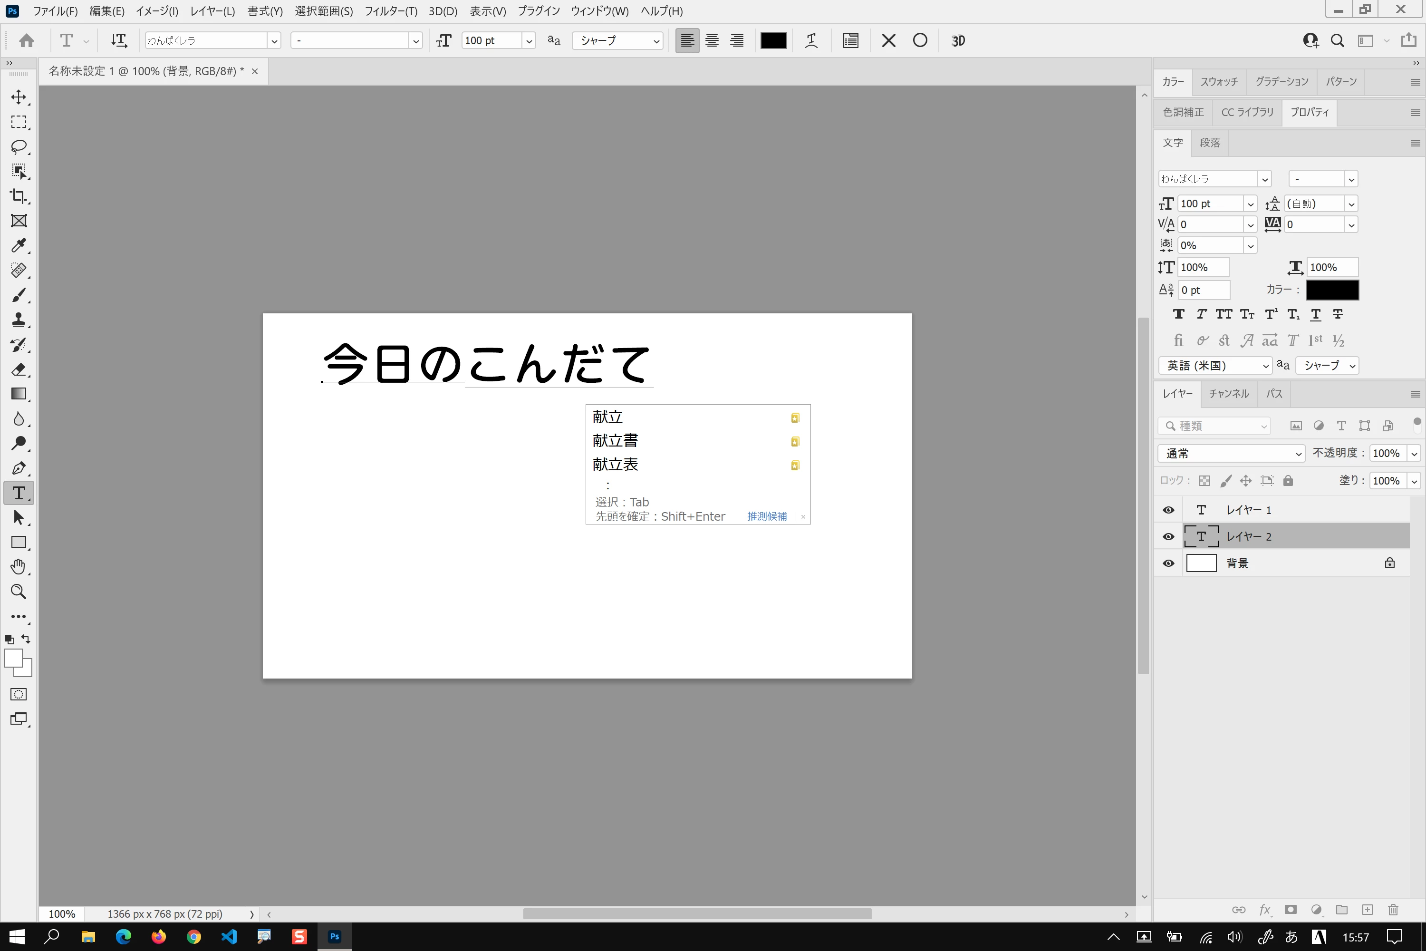Viewport: 1426px width, 951px height.
Task: Create a new layer icon
Action: [1367, 910]
